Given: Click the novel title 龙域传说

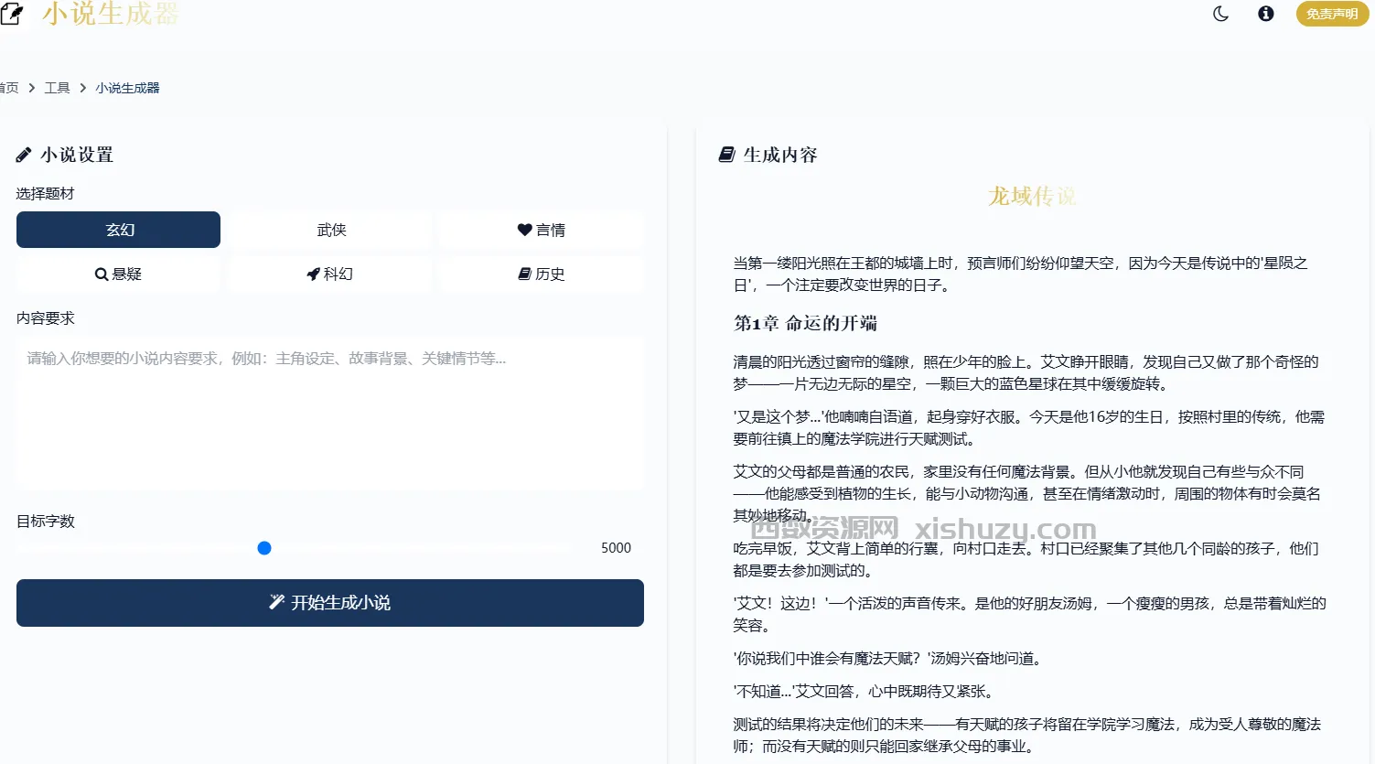Looking at the screenshot, I should pos(1032,196).
